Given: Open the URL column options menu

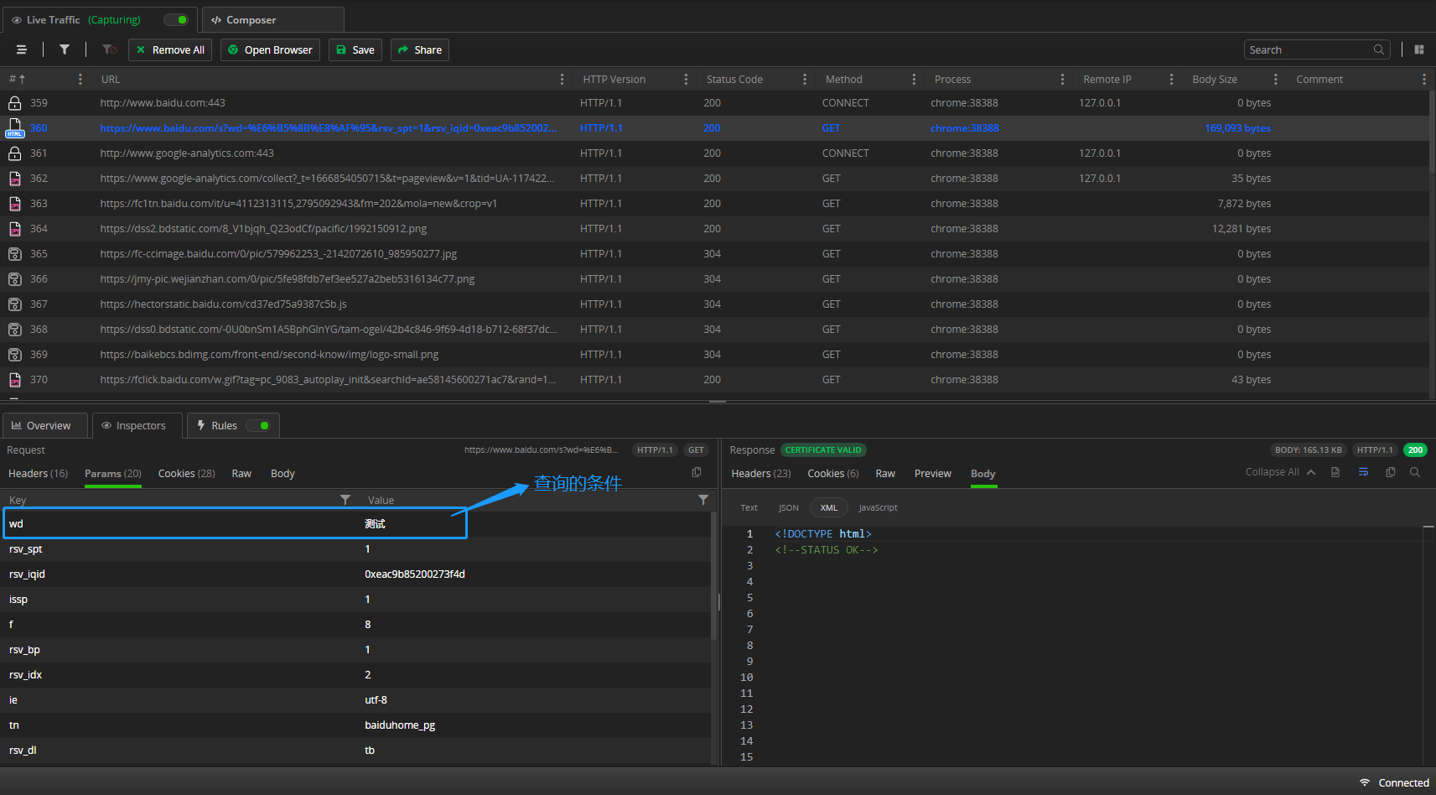Looking at the screenshot, I should (562, 80).
